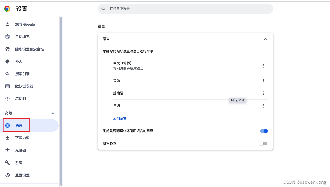Image resolution: width=330 pixels, height=187 pixels.
Task: Click the Tiếng Việt tooltip
Action: (x=238, y=100)
